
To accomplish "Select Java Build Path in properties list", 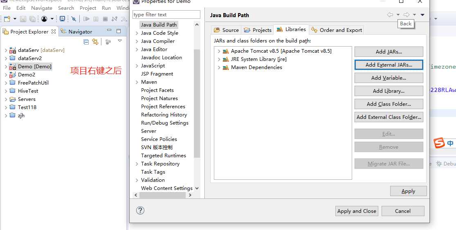I will [159, 25].
